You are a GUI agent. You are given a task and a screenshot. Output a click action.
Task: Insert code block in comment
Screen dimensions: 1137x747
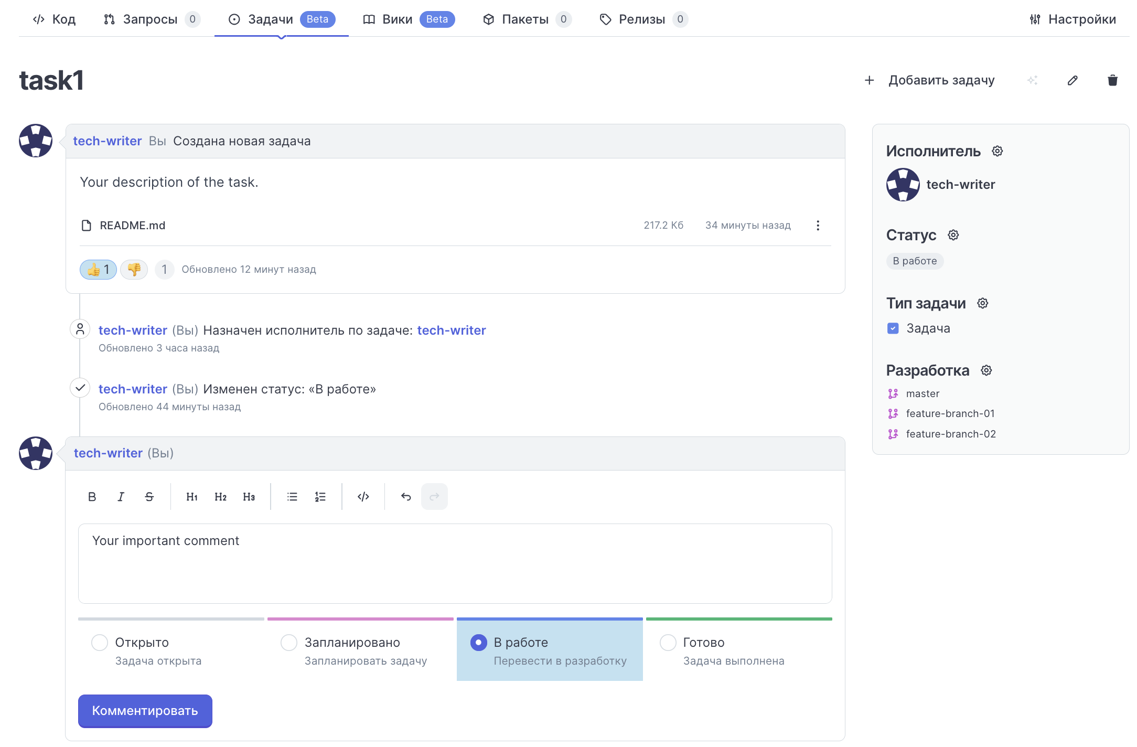point(363,497)
